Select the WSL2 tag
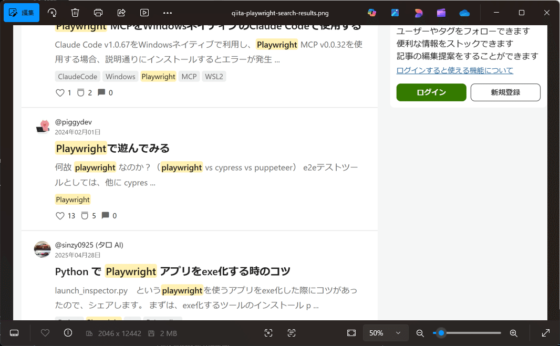Viewport: 560px width, 346px height. (x=214, y=77)
